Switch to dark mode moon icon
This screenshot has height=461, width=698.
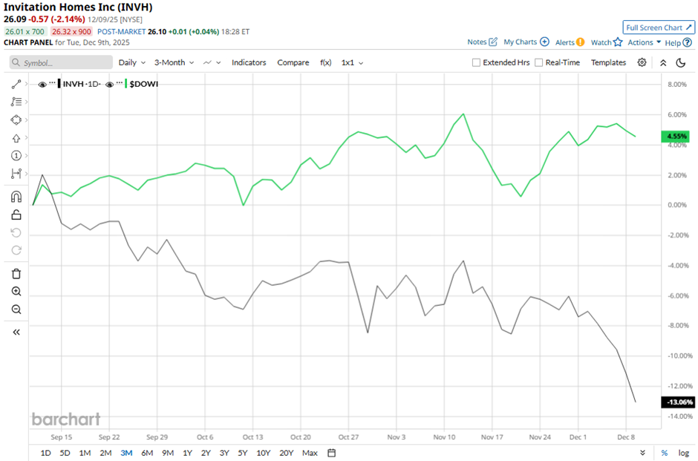tap(681, 63)
